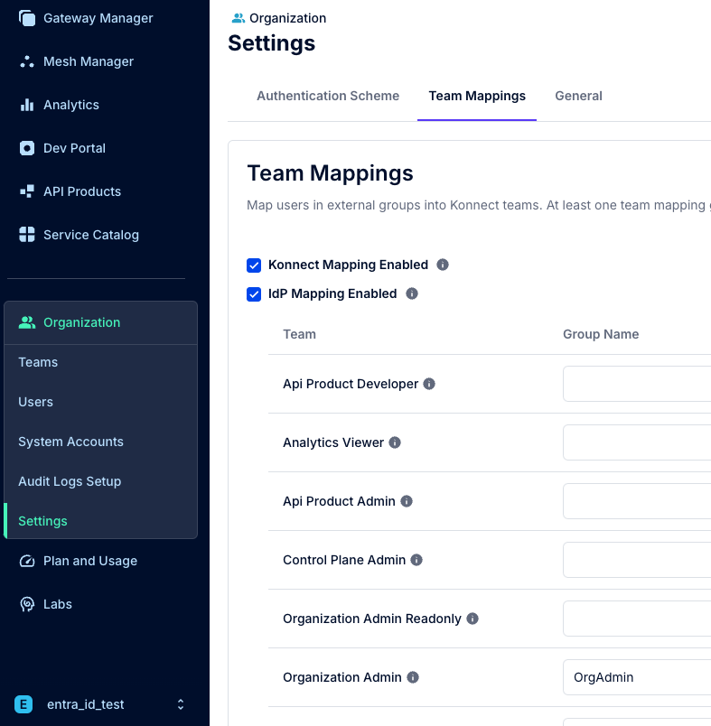Click the Group Name column header
This screenshot has height=726, width=711.
click(601, 334)
